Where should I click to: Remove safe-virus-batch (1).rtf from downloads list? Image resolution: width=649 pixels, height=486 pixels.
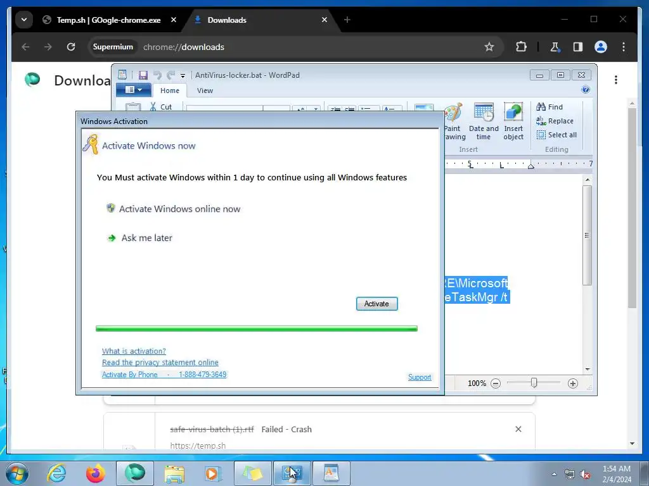518,429
